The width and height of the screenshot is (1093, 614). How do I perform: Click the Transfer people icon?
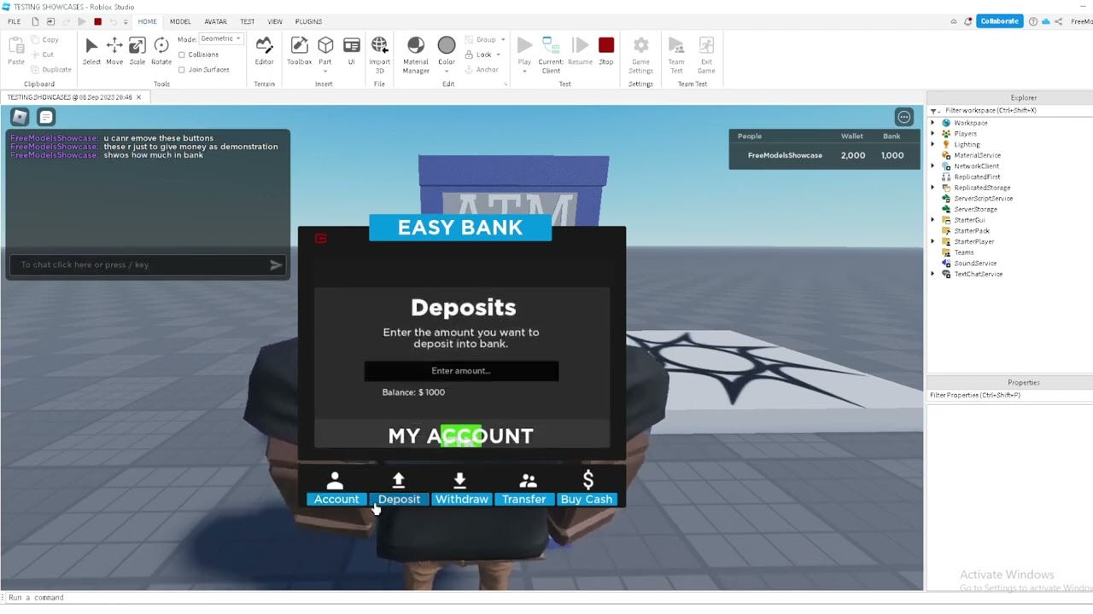click(528, 481)
